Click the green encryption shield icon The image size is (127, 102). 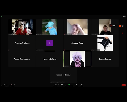2,16
